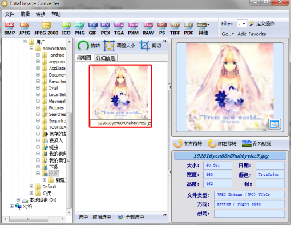Click the large preview image
This screenshot has height=225, width=291.
tap(230, 87)
